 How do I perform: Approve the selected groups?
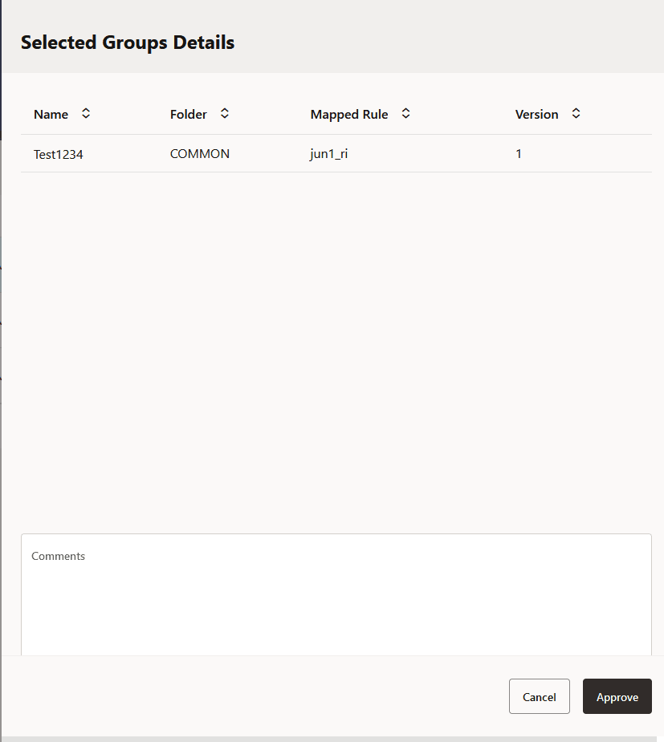(617, 696)
